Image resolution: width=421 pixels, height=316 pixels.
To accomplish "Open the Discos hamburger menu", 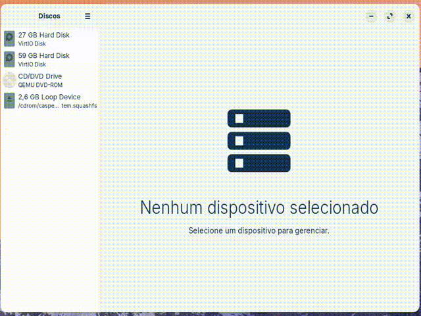I will [x=87, y=16].
